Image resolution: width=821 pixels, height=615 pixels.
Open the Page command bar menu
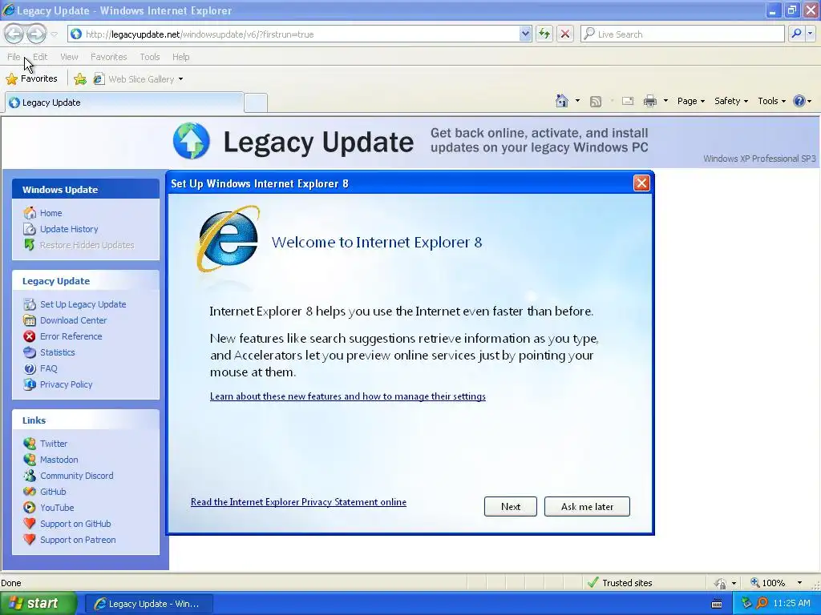click(x=690, y=101)
